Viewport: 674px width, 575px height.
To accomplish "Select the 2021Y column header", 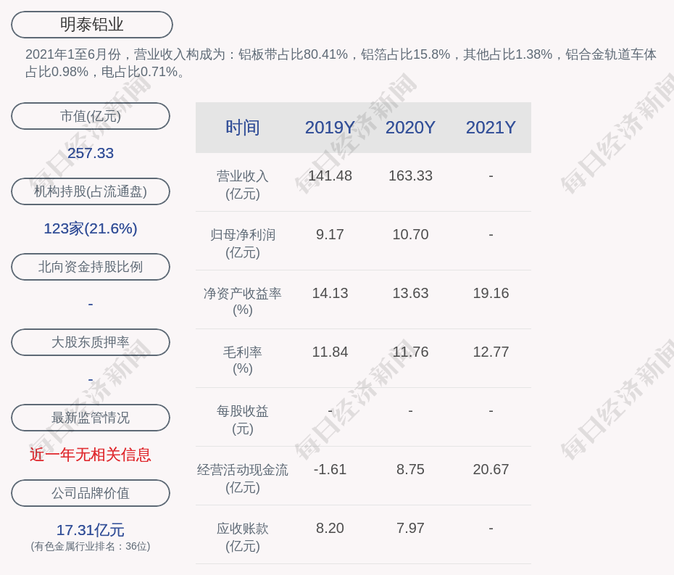I will click(491, 128).
